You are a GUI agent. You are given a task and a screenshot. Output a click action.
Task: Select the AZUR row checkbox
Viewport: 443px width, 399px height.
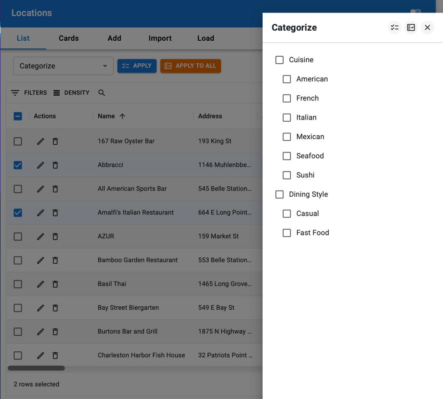point(18,236)
